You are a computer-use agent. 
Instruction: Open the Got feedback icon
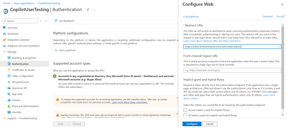click(56, 21)
